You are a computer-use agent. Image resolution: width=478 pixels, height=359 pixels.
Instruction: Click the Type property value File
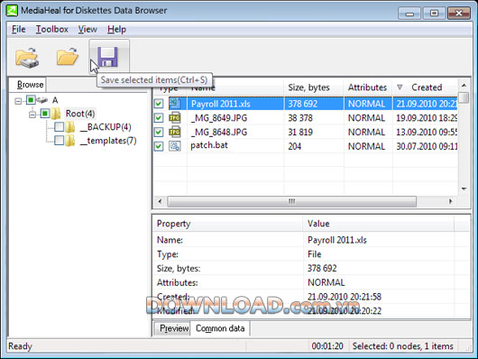[x=314, y=254]
